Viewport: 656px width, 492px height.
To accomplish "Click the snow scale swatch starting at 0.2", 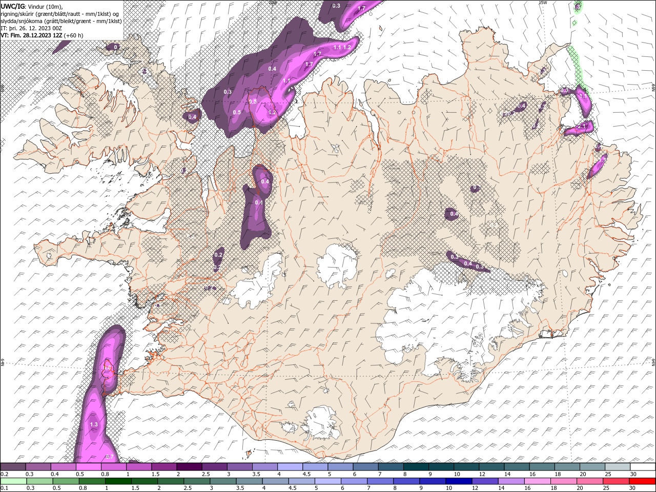I will point(13,467).
